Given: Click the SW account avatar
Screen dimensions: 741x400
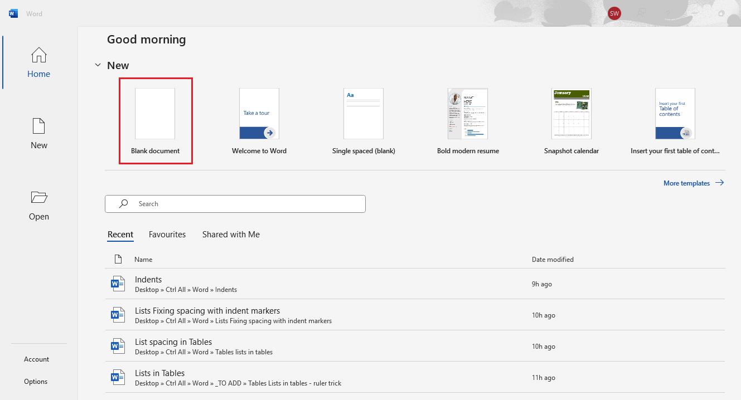Looking at the screenshot, I should click(614, 13).
